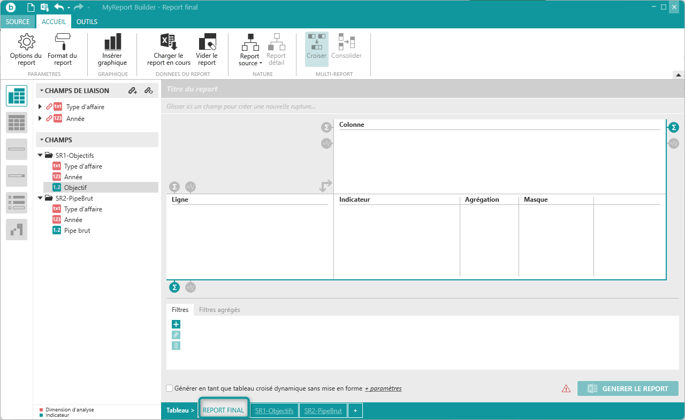Image resolution: width=685 pixels, height=420 pixels.
Task: Toggle the column total sigma button at right
Action: coord(674,127)
